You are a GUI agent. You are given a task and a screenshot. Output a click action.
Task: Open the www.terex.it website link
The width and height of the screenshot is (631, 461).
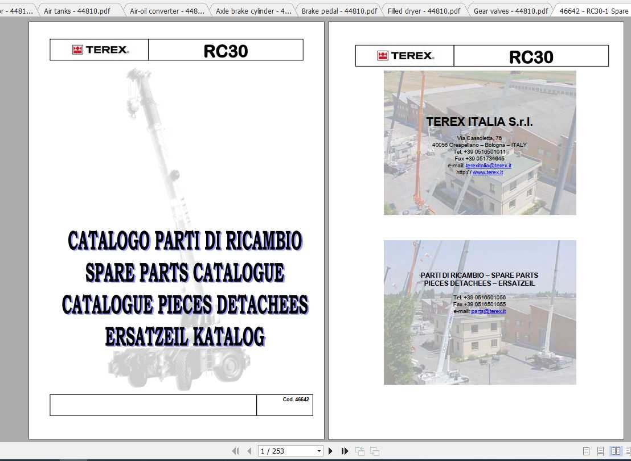tap(487, 172)
